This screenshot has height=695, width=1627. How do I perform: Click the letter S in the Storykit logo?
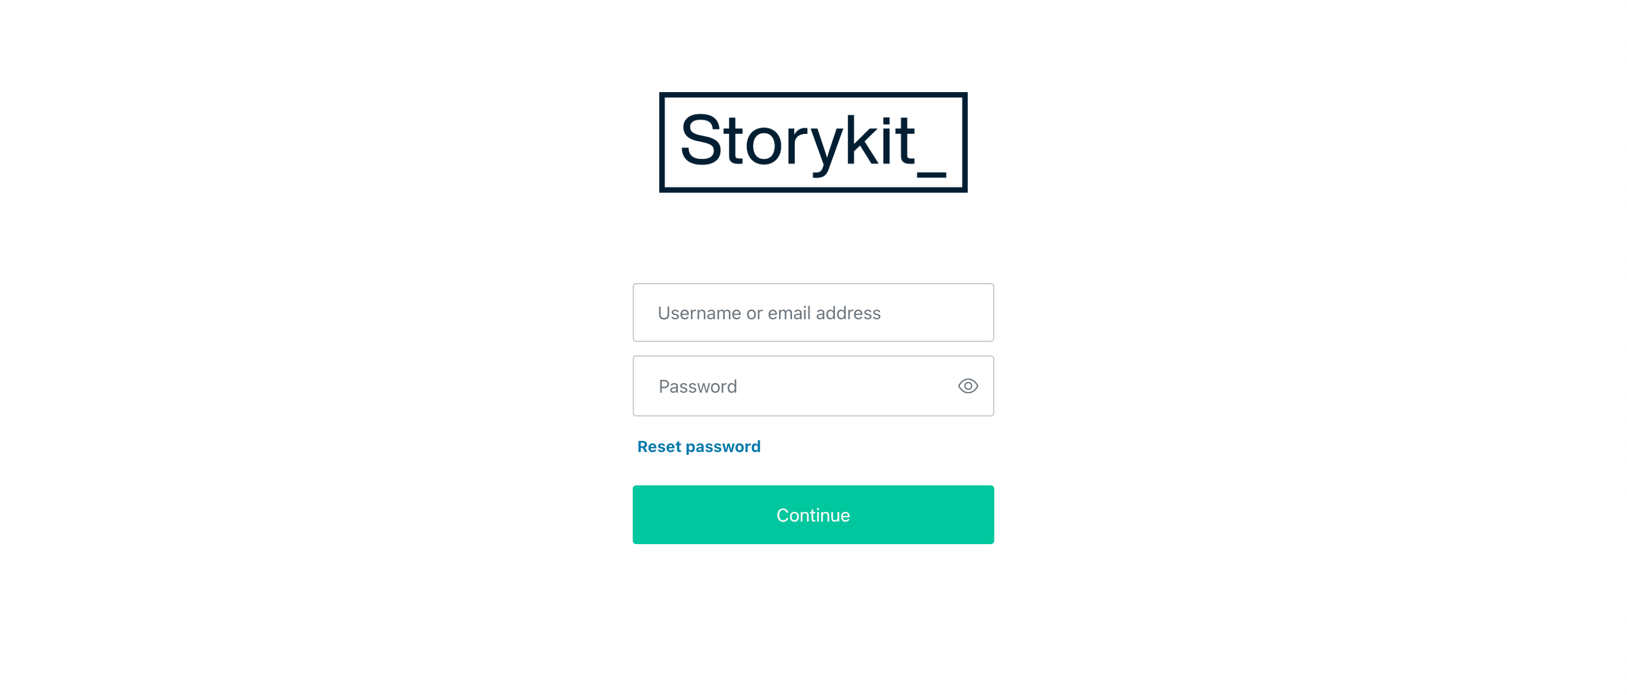pyautogui.click(x=701, y=140)
